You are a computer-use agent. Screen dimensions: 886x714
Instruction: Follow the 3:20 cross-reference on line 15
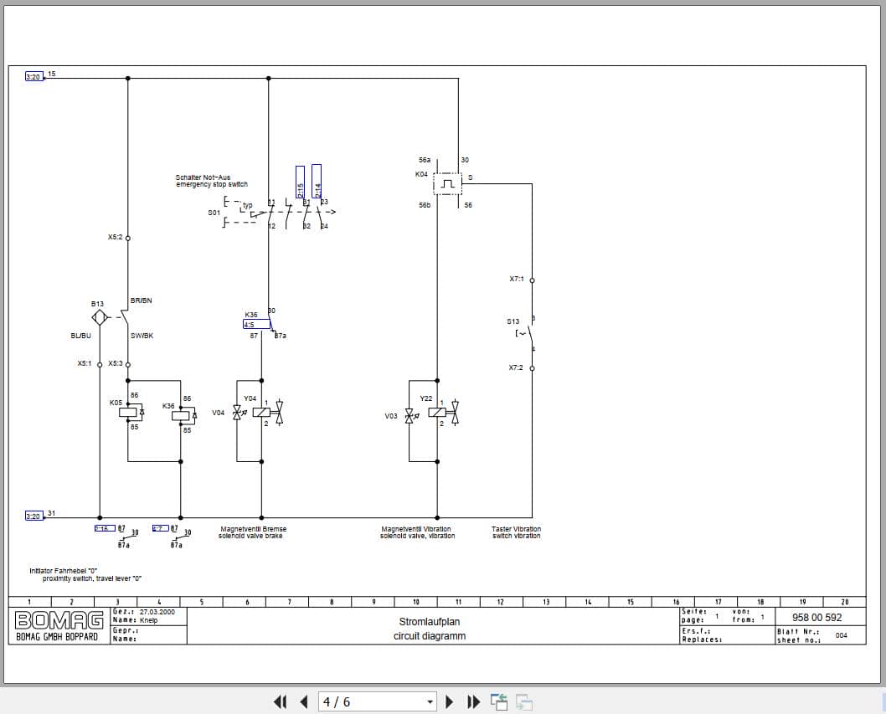[x=33, y=76]
